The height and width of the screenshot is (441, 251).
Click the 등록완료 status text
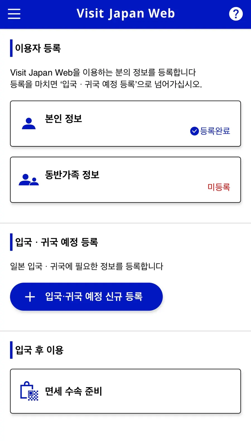pyautogui.click(x=215, y=131)
